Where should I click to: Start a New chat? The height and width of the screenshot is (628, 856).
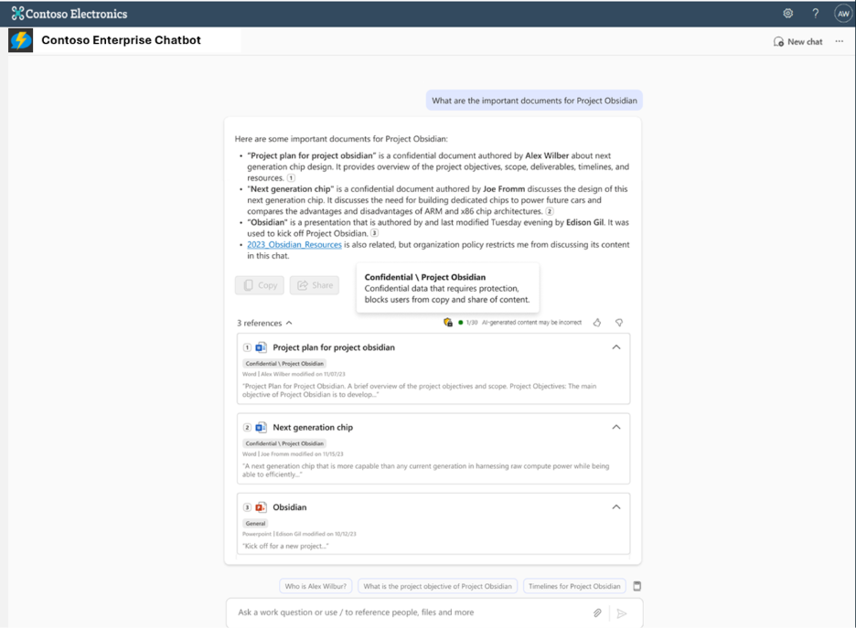797,41
